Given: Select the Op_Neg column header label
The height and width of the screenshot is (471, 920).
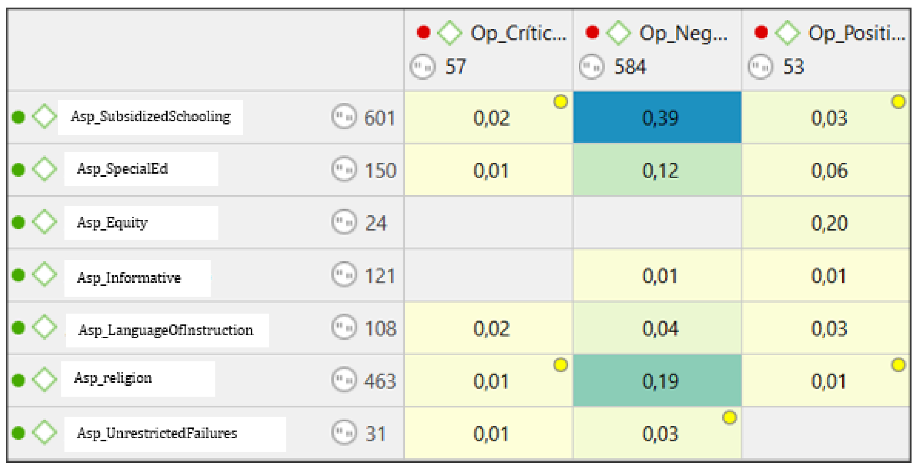Looking at the screenshot, I should tap(683, 34).
